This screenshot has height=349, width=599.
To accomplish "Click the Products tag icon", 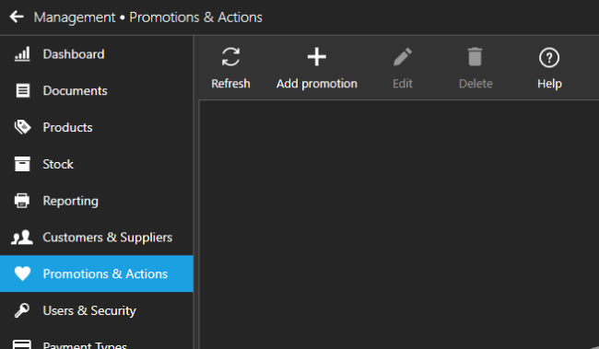I will (22, 127).
